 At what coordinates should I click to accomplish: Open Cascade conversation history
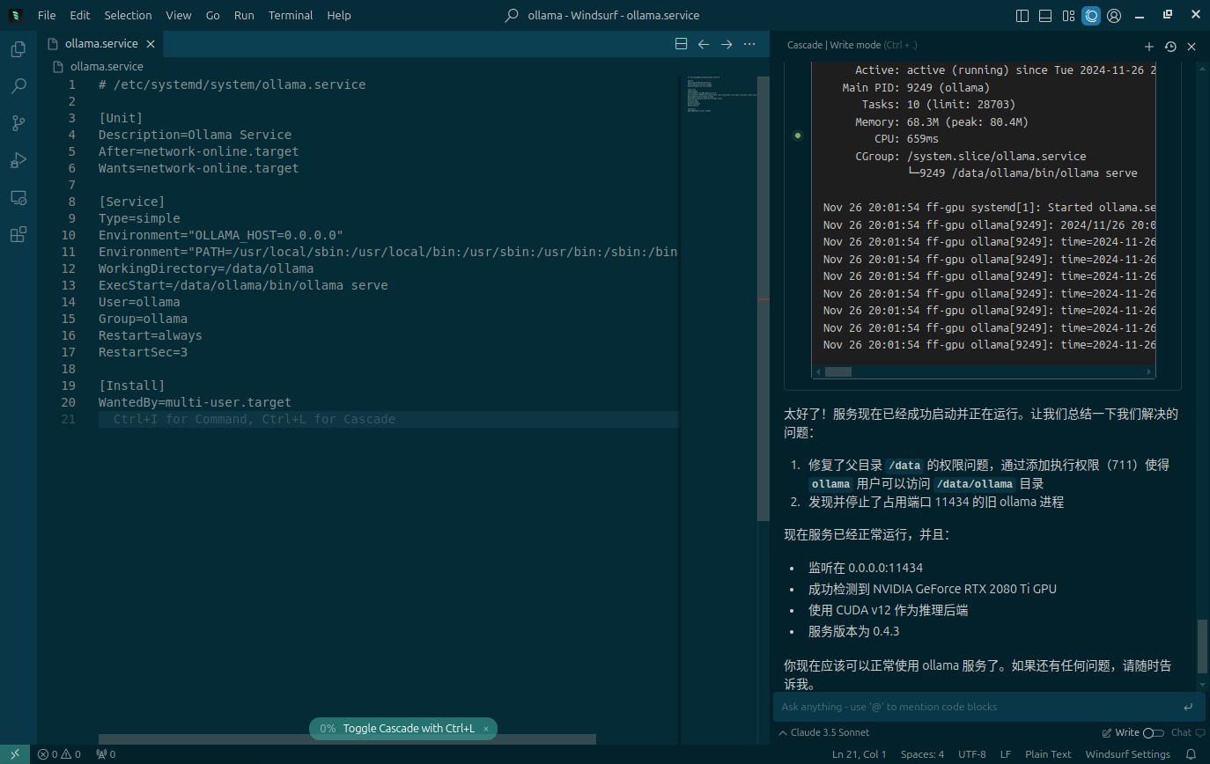(x=1170, y=46)
